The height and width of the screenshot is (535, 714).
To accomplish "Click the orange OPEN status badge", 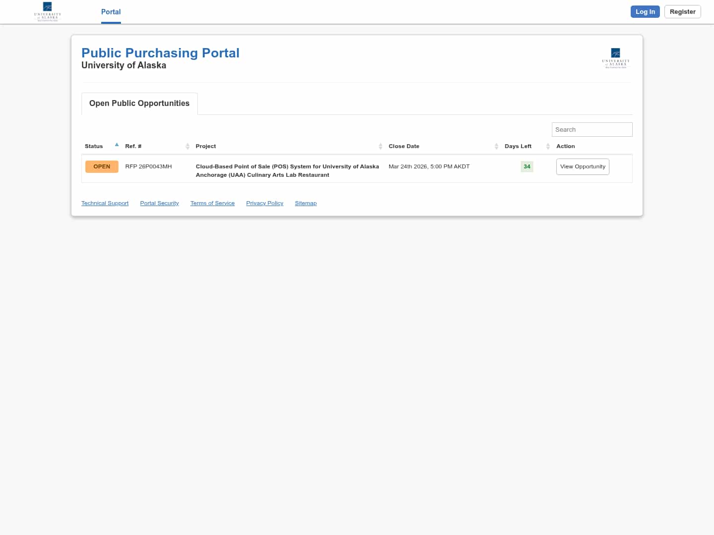I will tap(102, 167).
